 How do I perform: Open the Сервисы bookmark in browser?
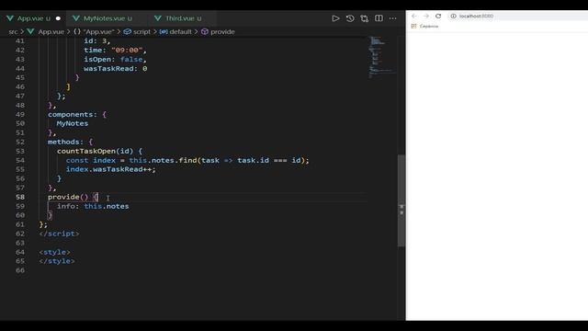(424, 27)
